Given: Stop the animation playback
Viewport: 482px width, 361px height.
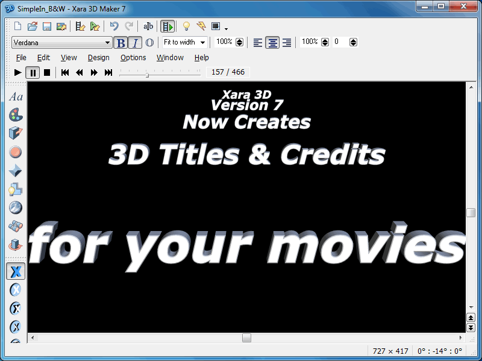Looking at the screenshot, I should point(46,72).
